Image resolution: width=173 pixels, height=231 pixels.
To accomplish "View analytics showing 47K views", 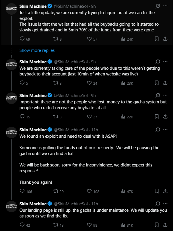I will click(x=127, y=192).
